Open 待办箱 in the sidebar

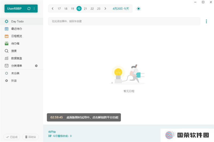pyautogui.click(x=22, y=44)
